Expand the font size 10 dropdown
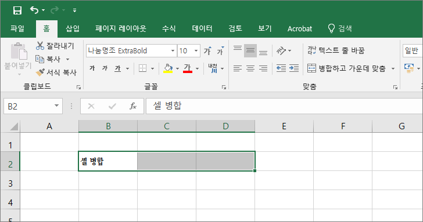 196,50
